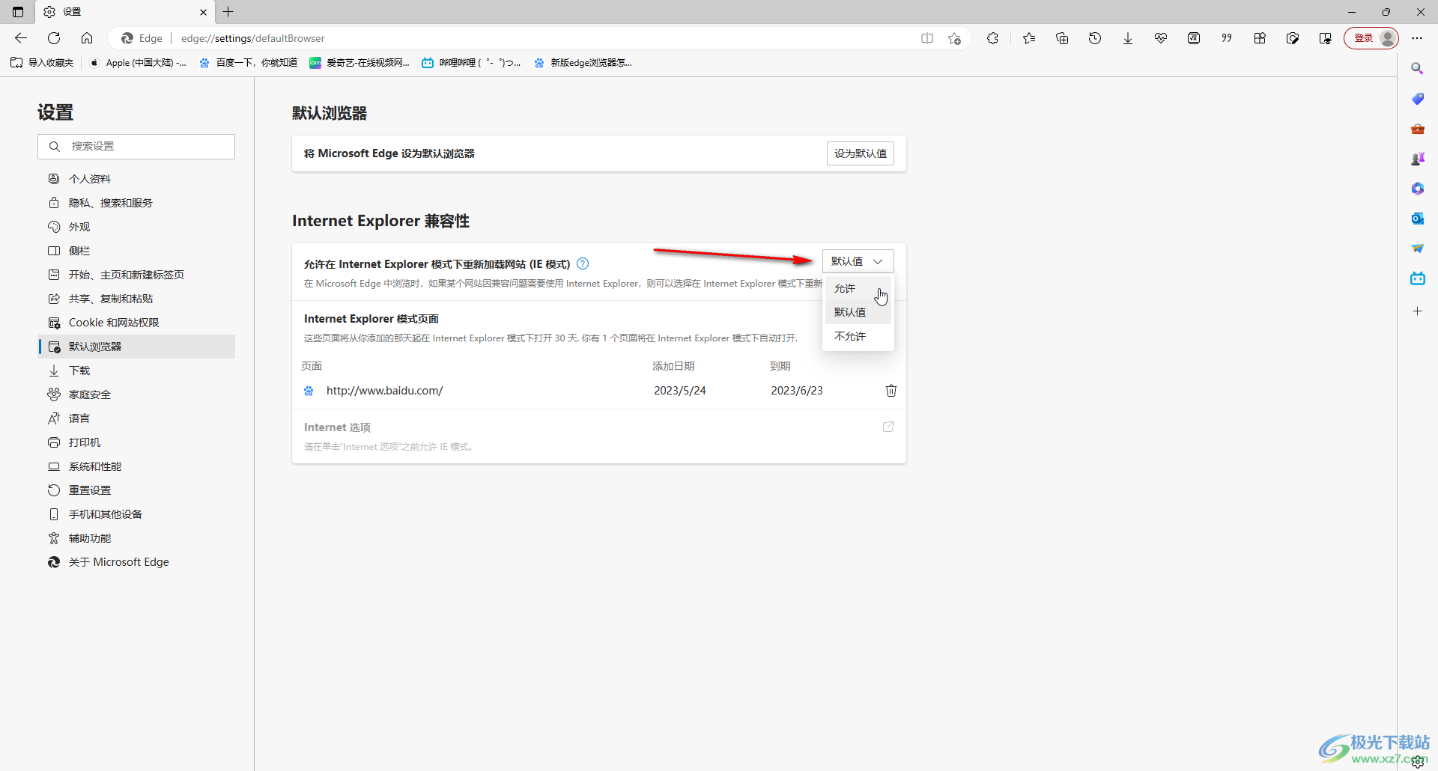Viewport: 1438px width, 771px height.
Task: Refresh the current page
Action: point(54,38)
